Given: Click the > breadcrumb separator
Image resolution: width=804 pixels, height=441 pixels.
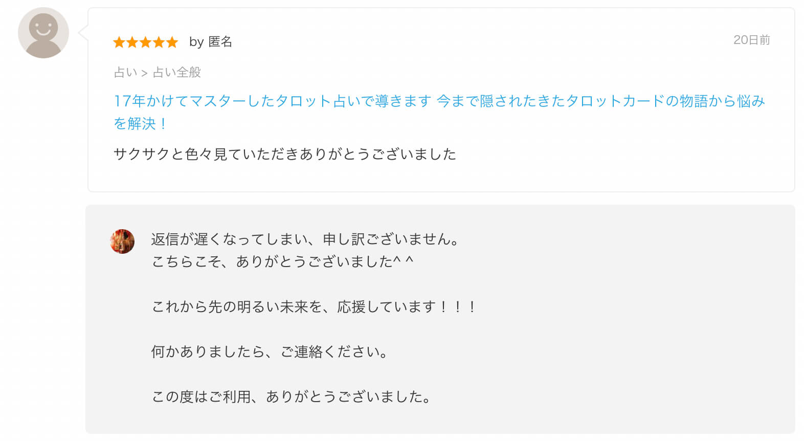Looking at the screenshot, I should [144, 73].
